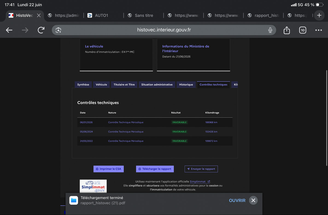Add a new tab with plus icon
The height and width of the screenshot is (215, 328).
[x=319, y=15]
